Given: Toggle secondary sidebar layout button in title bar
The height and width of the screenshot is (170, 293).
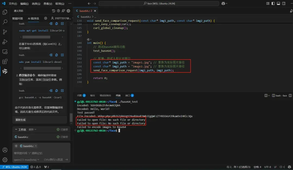Looking at the screenshot, I should click(x=284, y=4).
